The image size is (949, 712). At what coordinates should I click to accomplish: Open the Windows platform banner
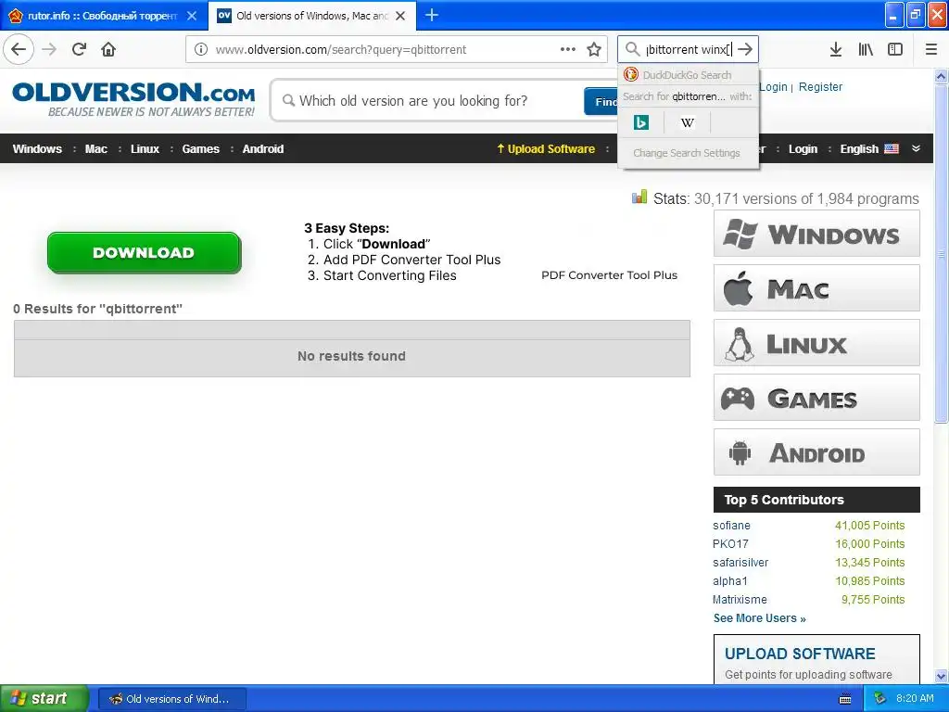816,234
